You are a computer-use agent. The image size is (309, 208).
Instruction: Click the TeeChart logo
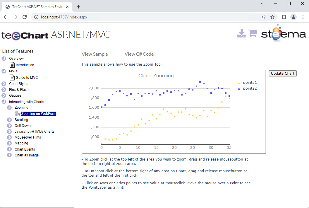click(x=25, y=35)
